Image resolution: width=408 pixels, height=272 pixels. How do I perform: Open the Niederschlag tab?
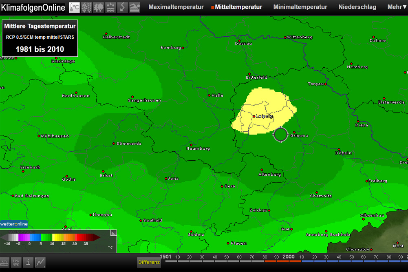(357, 7)
